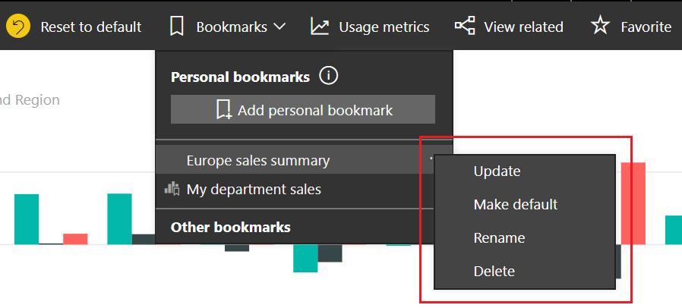Select Rename in the bookmark menu
The height and width of the screenshot is (308, 682).
(x=499, y=237)
